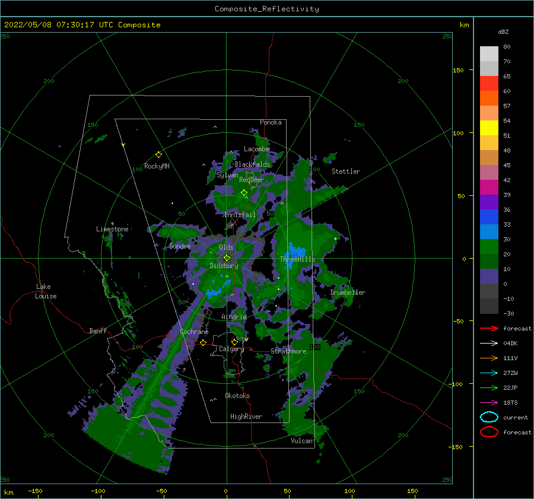
Task: Select light gray 70-80 dBZ swatch
Action: coord(489,54)
